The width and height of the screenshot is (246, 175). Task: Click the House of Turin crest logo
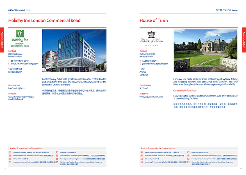[151, 39]
